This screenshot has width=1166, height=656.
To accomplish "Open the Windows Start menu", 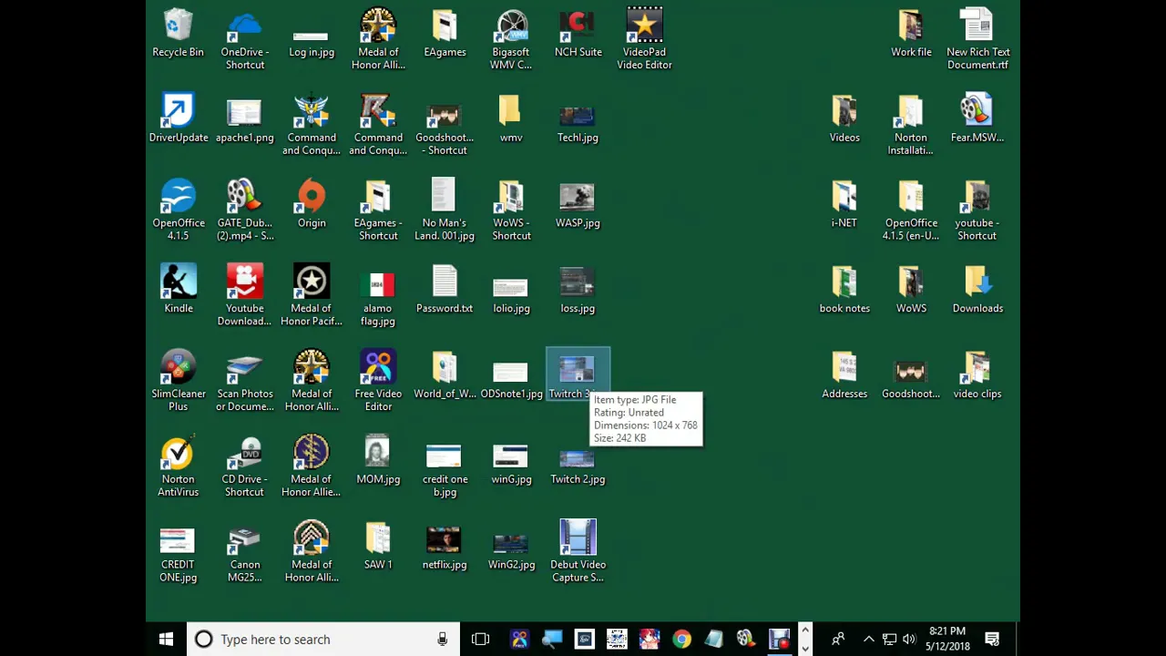I will pyautogui.click(x=166, y=640).
